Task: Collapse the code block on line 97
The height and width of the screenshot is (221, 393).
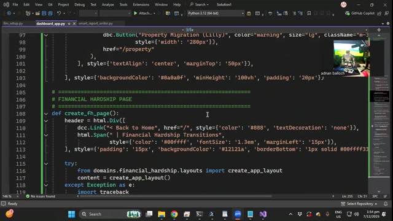Action: point(46,35)
